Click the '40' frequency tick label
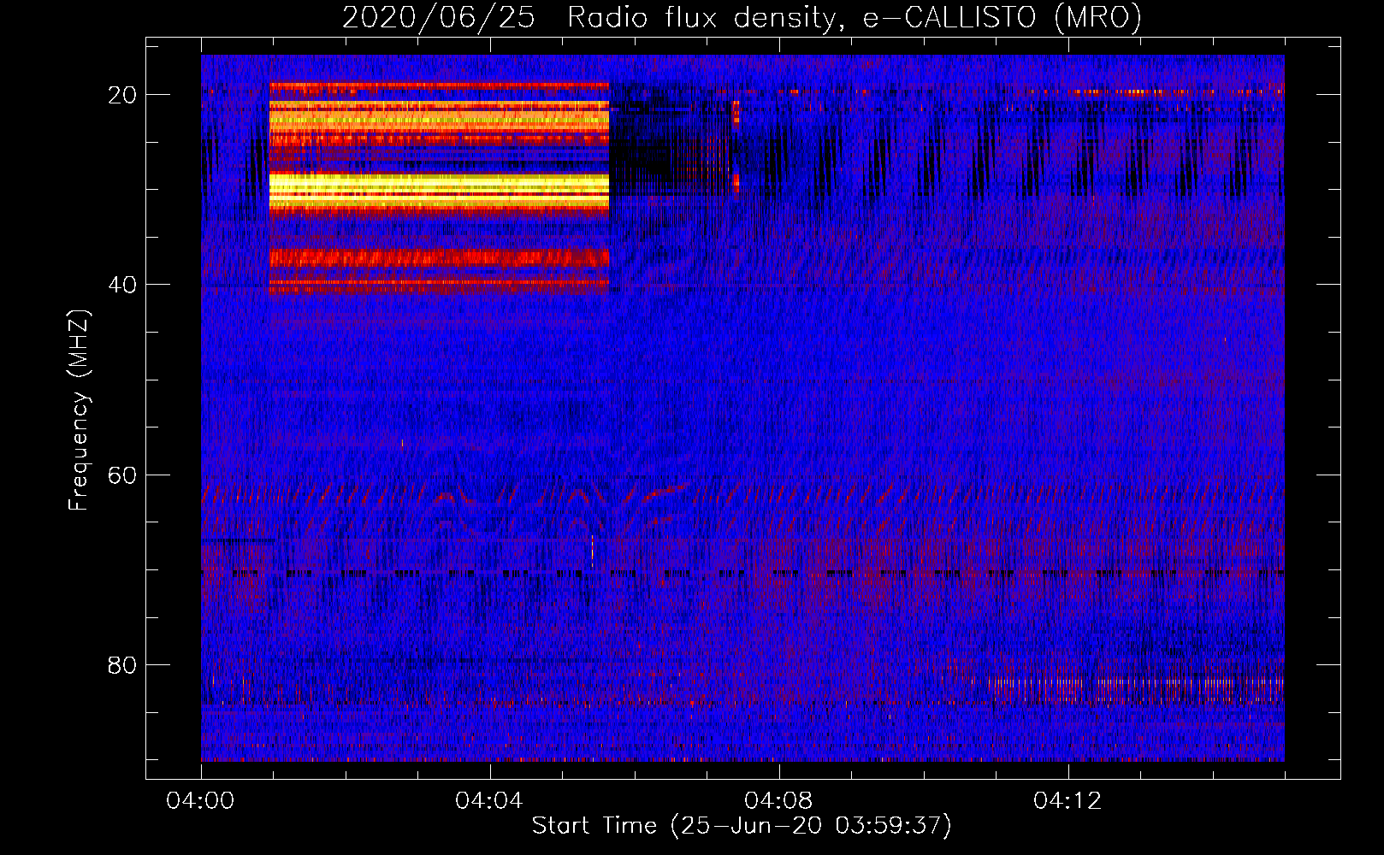Screen dimensions: 1384x855 122,285
